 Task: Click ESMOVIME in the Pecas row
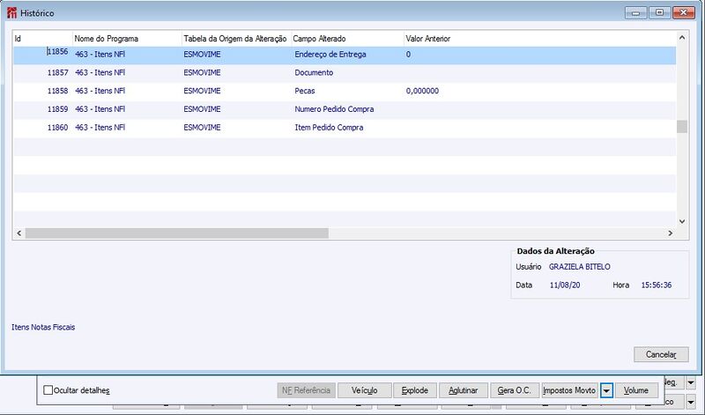[203, 91]
